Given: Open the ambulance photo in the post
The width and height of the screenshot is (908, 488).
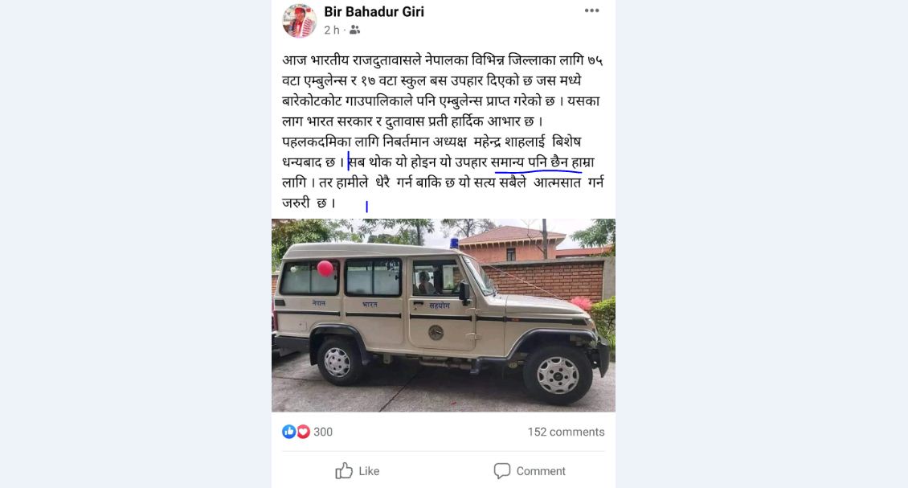Looking at the screenshot, I should coord(444,315).
